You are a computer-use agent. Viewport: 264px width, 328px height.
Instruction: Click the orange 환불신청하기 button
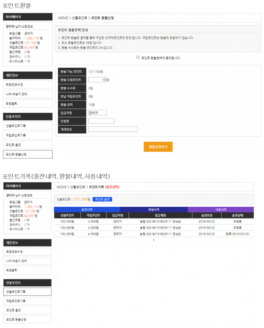pos(158,147)
